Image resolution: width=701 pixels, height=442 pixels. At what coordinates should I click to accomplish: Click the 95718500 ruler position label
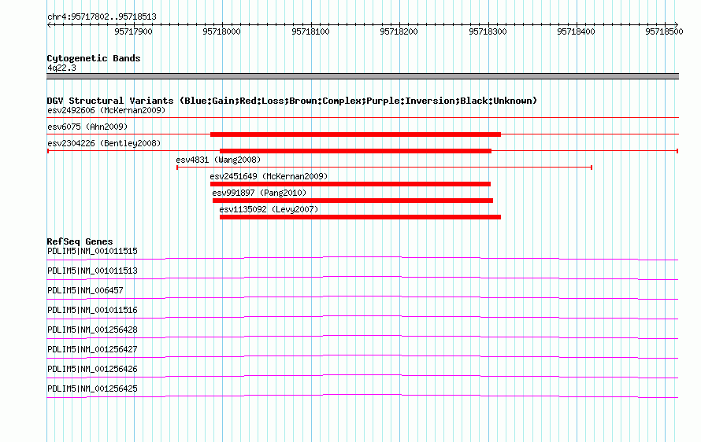[x=664, y=31]
